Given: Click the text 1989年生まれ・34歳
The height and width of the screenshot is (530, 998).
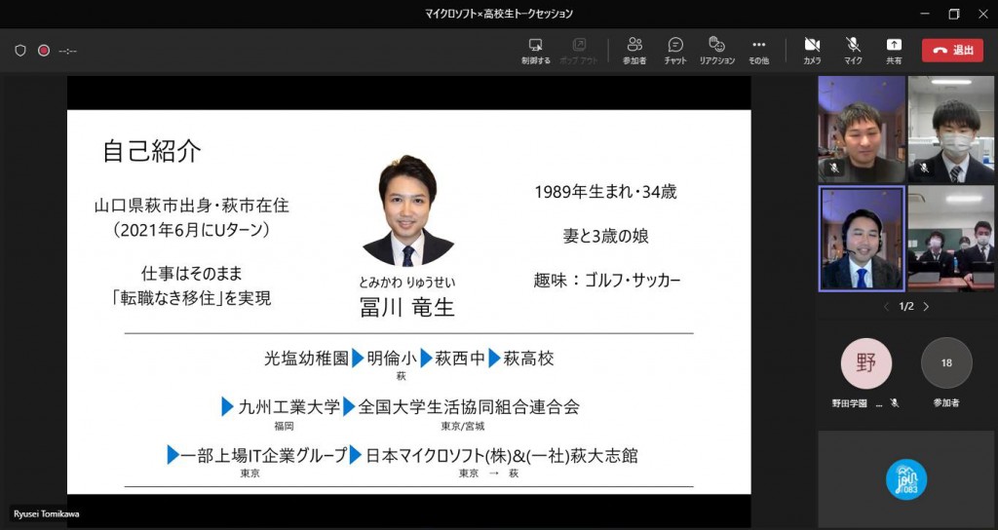Looking at the screenshot, I should pos(605,192).
